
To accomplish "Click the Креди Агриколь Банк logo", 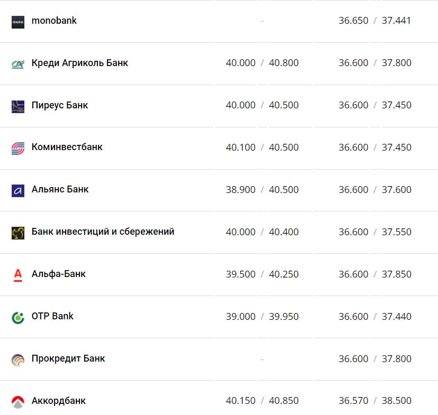I will (x=18, y=64).
